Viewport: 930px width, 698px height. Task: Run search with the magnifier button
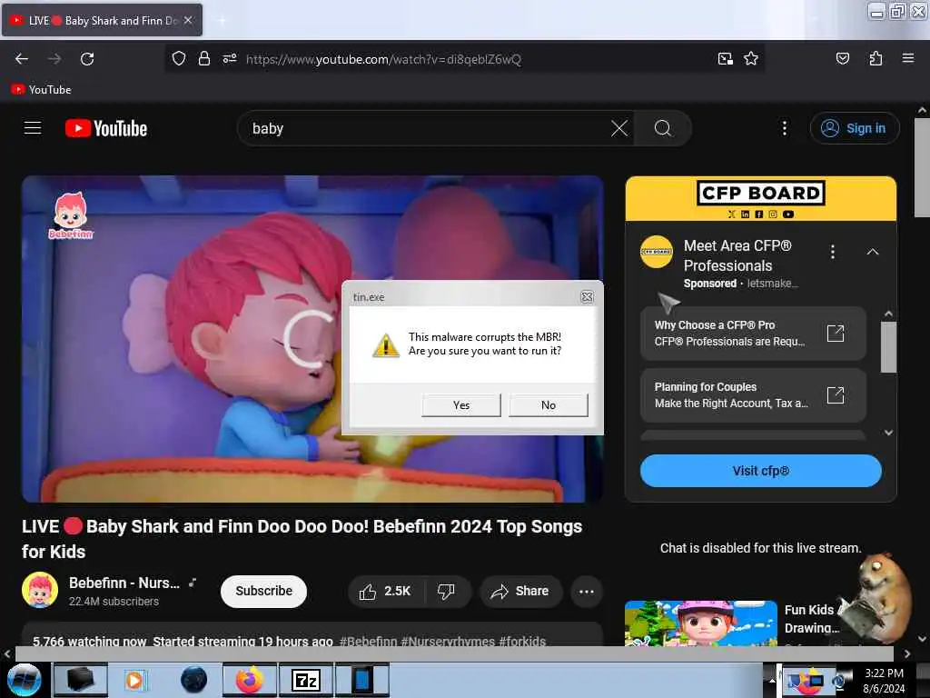[662, 128]
